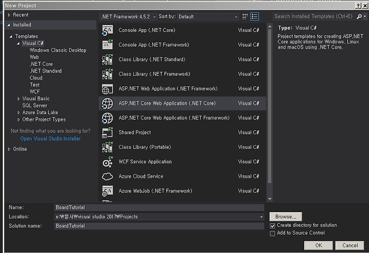The image size is (369, 253).
Task: Select WCF Service Application template name
Action: tap(145, 162)
